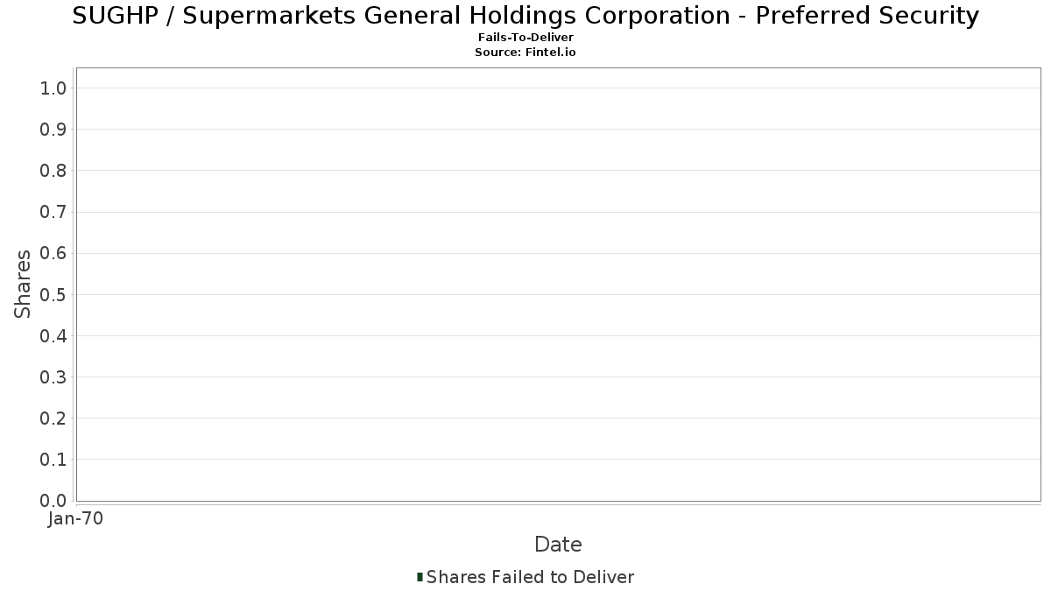Click the 0.2 y-axis tick label
This screenshot has height=591, width=1051.
[53, 419]
